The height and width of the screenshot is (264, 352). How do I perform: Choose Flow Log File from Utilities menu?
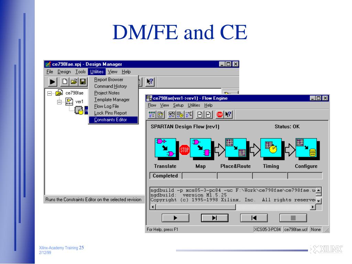[113, 107]
